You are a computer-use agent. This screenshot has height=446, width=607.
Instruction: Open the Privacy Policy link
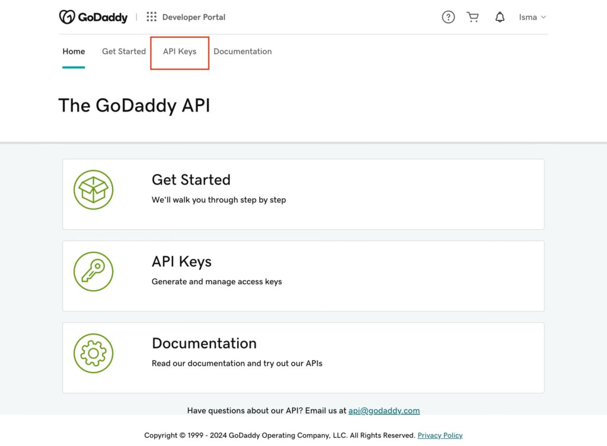point(440,435)
